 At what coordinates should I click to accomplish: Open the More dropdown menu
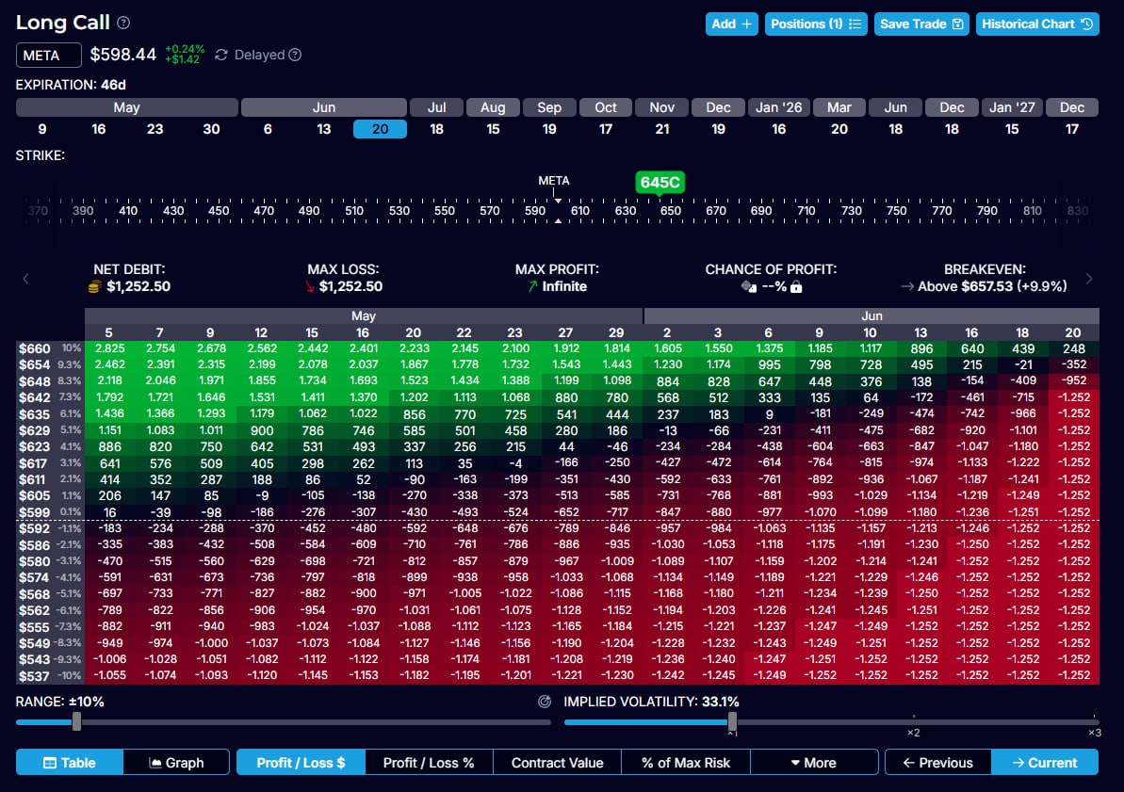813,763
